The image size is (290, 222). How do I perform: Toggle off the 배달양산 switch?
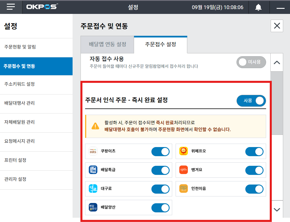point(160,208)
